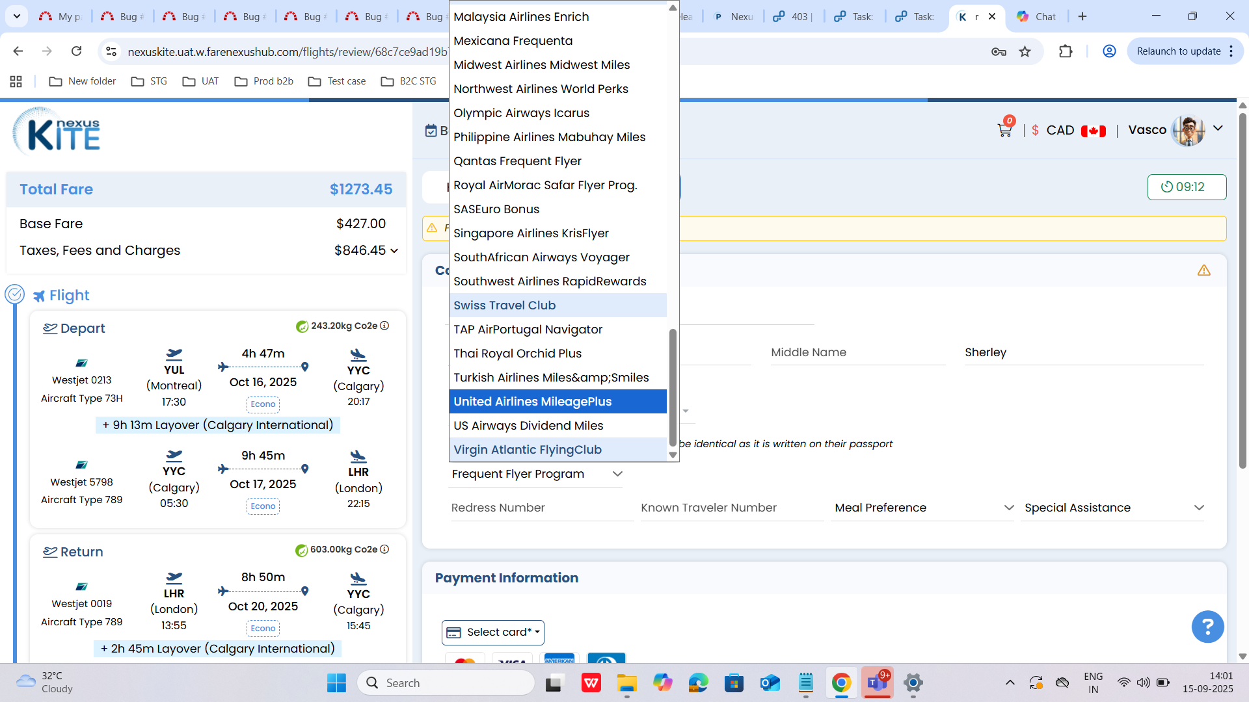Select Qantas Frequent Flyer option
This screenshot has width=1249, height=702.
tap(557, 161)
